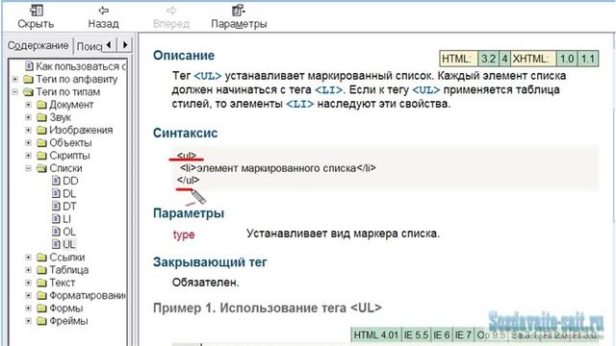
Task: Click the DD page icon
Action: pos(56,181)
